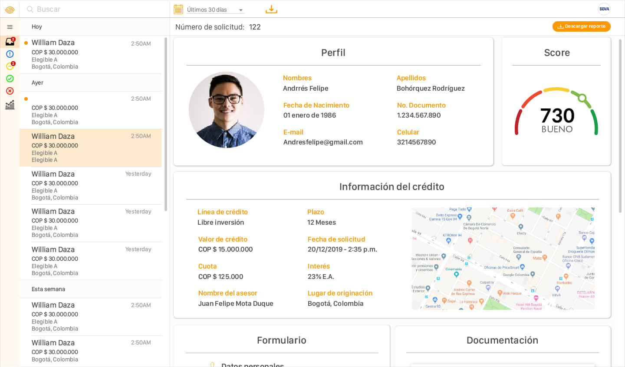
Task: Click the BBVA account avatar
Action: (x=604, y=9)
